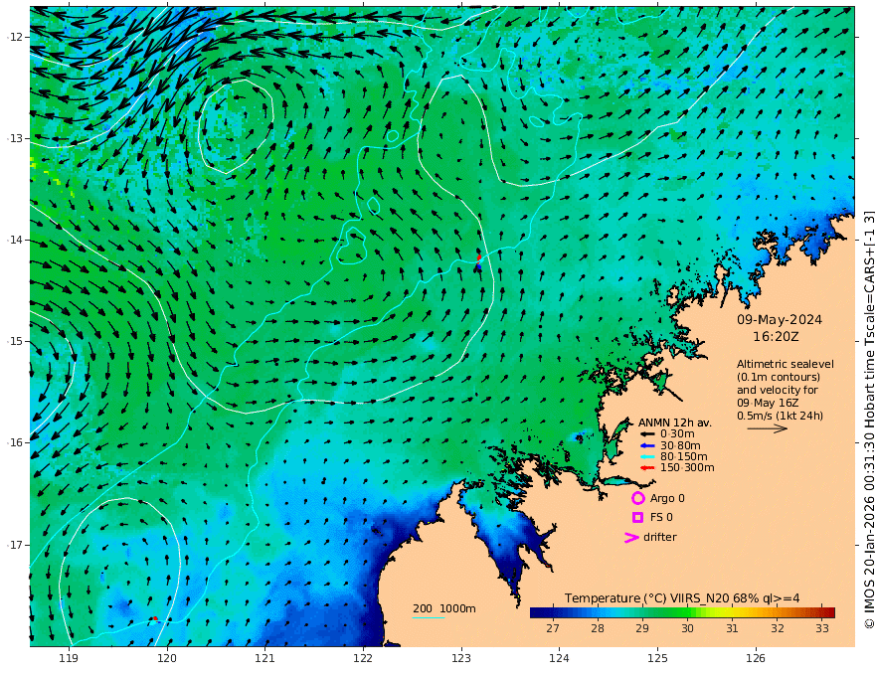
Task: Click the 'Argo 0' label
Action: pyautogui.click(x=667, y=498)
